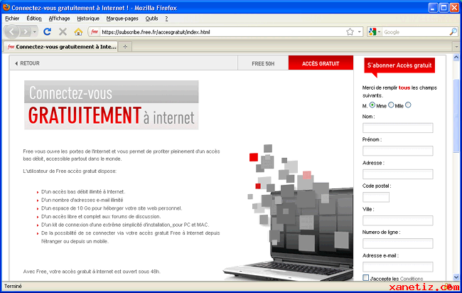462x293 pixels.
Task: Click the bullet 'D'un kit de connexion'
Action: coord(125,225)
